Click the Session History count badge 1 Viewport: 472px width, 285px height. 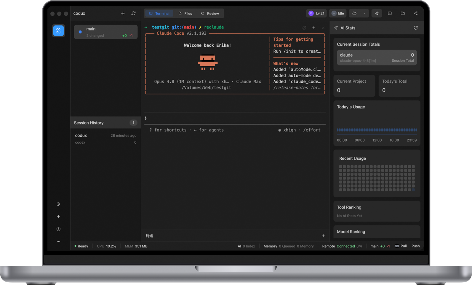coord(133,123)
